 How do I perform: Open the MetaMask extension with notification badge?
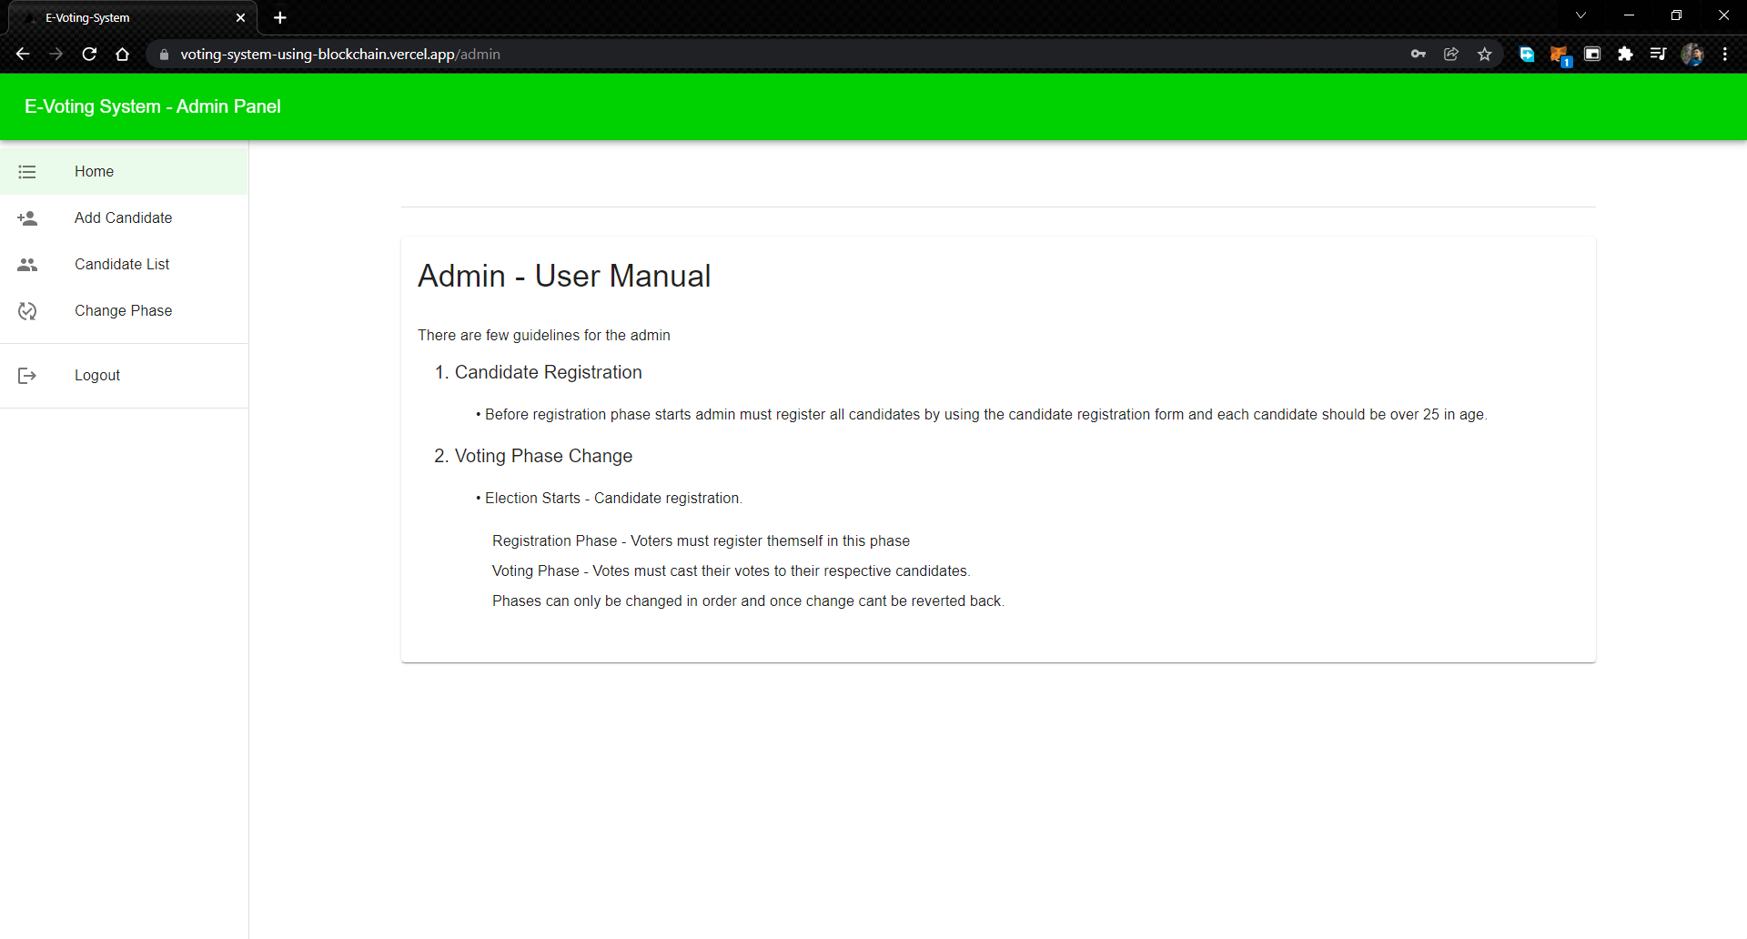click(x=1559, y=55)
